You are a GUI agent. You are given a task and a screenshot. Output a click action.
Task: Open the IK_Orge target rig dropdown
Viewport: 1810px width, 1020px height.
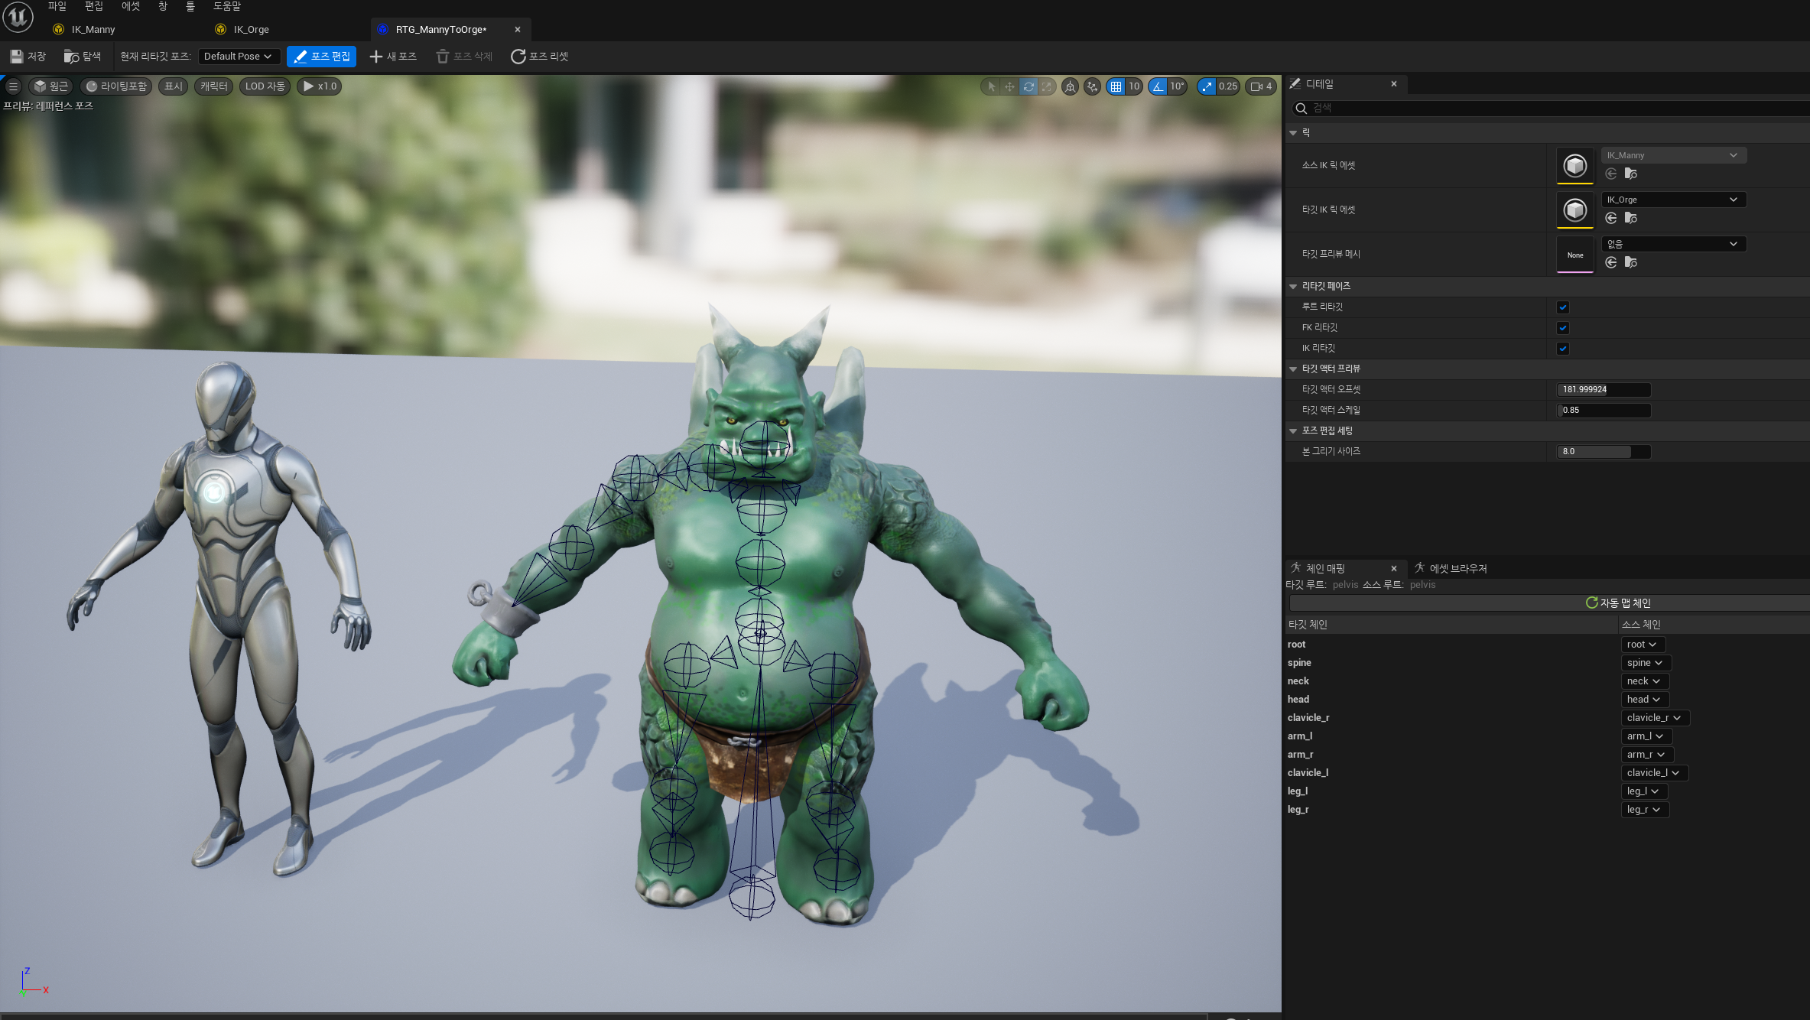(x=1672, y=200)
